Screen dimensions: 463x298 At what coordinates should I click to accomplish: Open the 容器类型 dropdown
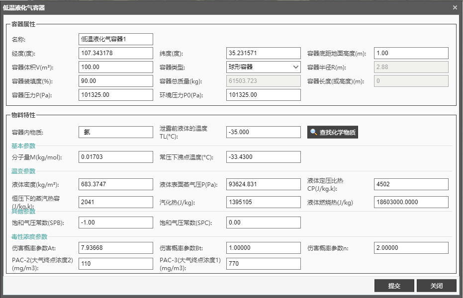pos(264,67)
